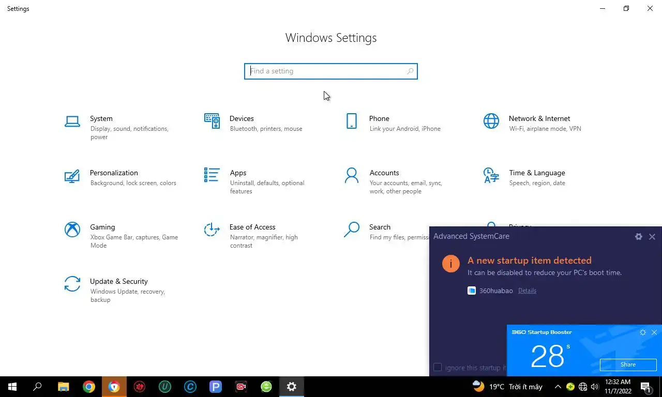The width and height of the screenshot is (662, 397).
Task: Show hidden system tray icons
Action: [558, 387]
